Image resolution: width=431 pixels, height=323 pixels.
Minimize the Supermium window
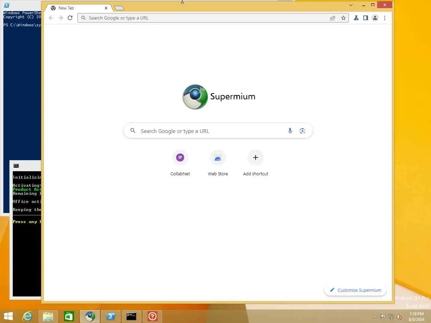point(364,5)
